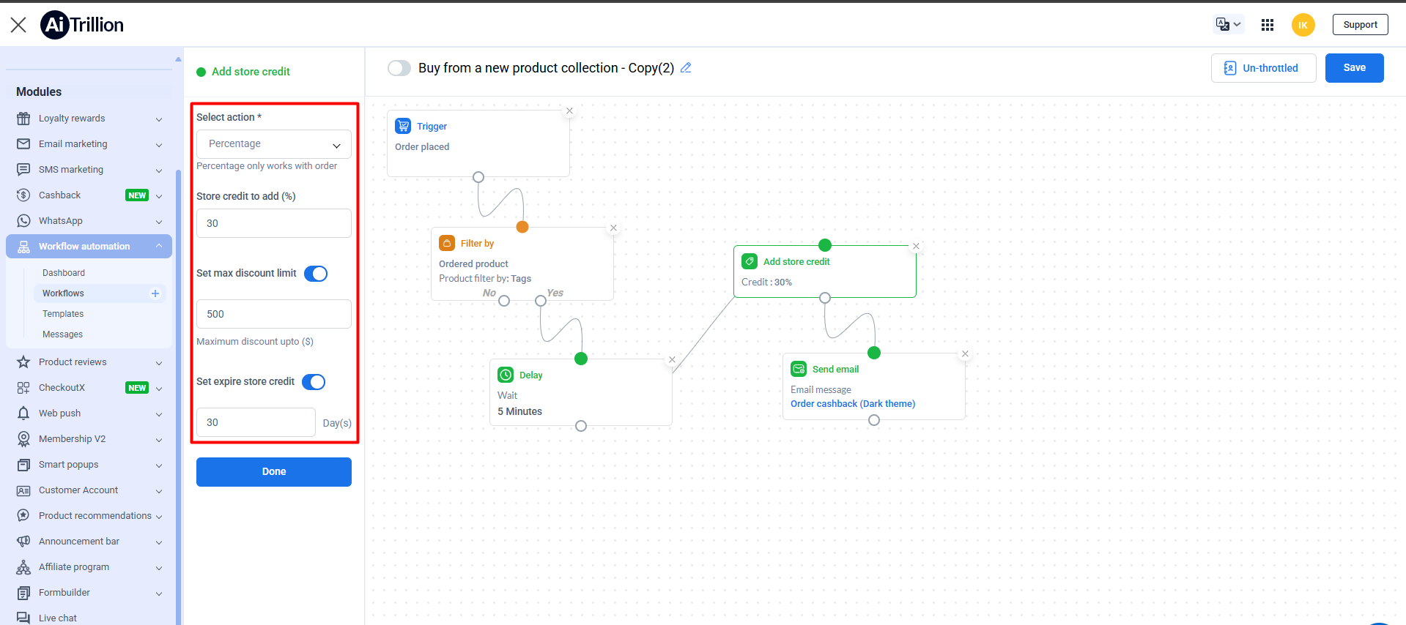Open the IK user avatar menu
Image resolution: width=1406 pixels, height=625 pixels.
click(1303, 25)
